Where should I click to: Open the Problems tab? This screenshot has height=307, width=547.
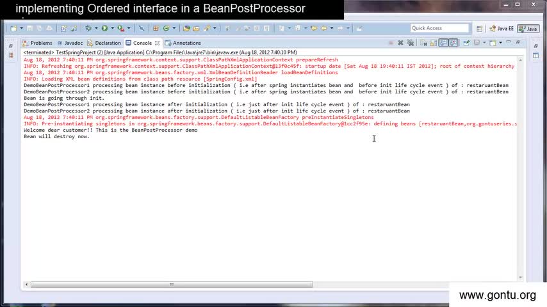[37, 43]
